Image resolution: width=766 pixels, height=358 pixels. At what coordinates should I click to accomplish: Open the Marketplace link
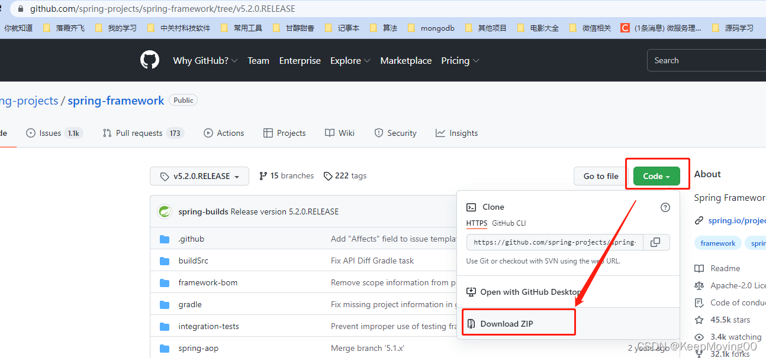click(405, 60)
